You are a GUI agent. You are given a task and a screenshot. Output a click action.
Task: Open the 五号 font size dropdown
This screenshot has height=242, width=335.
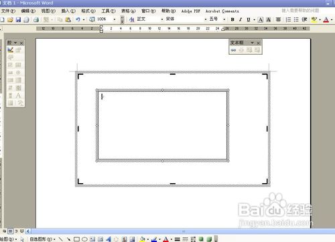coord(224,19)
